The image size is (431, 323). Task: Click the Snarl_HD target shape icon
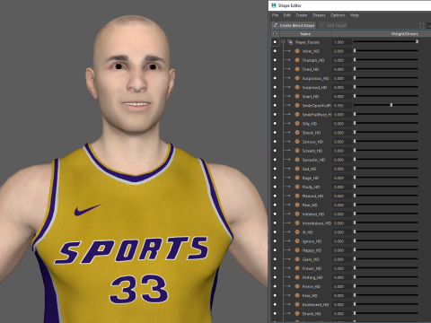[x=297, y=96]
